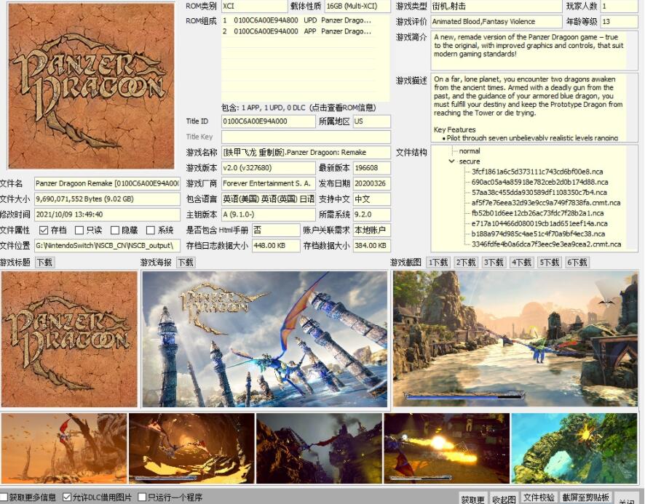Click the 所需系统 field showing 9.2.0
Screen dimensions: 645x504
pos(371,215)
